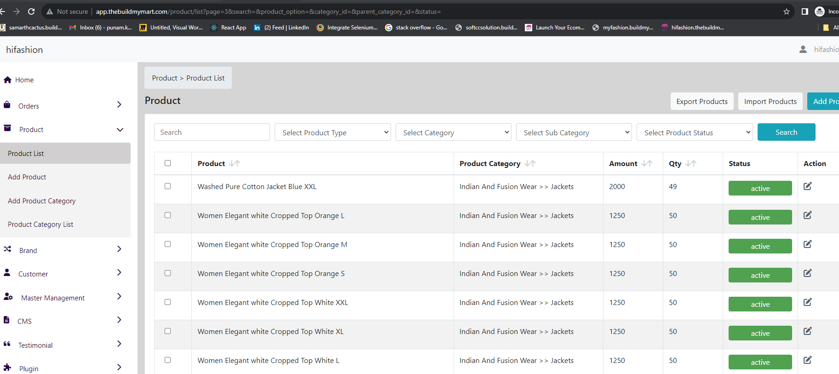
Task: Reload the page with browser refresh icon
Action: [x=31, y=12]
